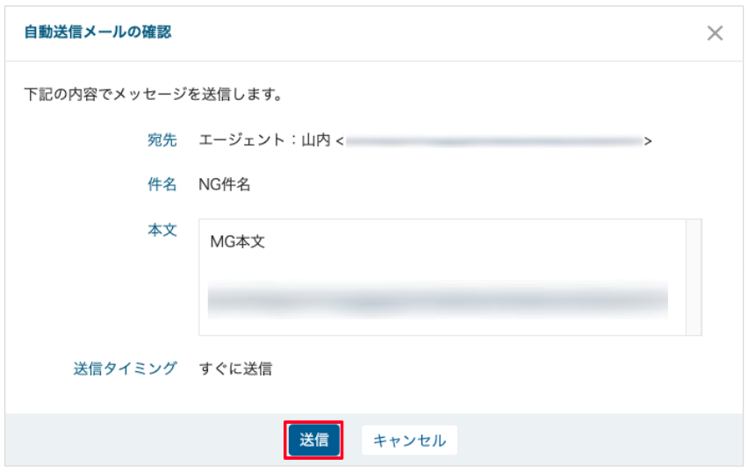Click the 送信タイミング label
This screenshot has height=472, width=748.
pos(125,368)
